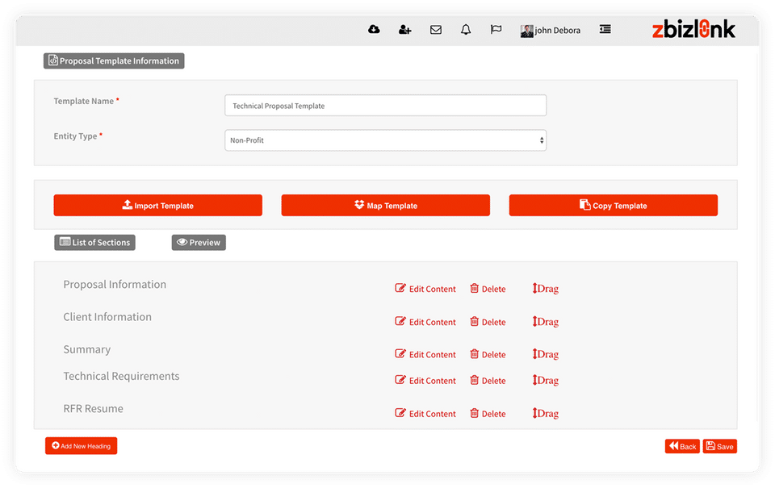Viewport: 775px width, 488px height.
Task: Switch to List of Sections tab
Action: [94, 243]
